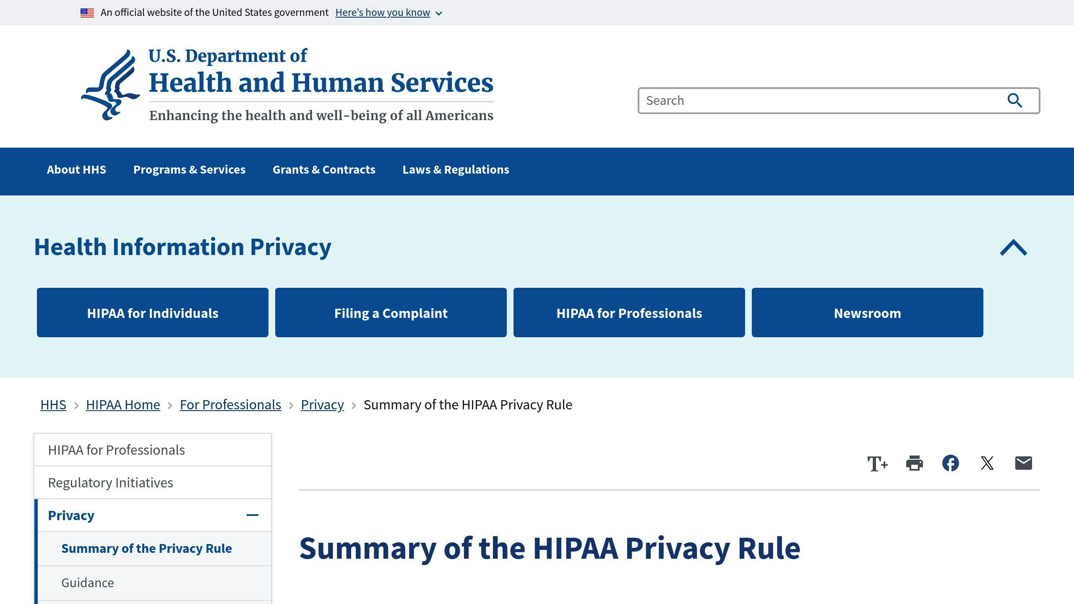Click Filing a Complaint button
The image size is (1074, 604).
tap(391, 312)
